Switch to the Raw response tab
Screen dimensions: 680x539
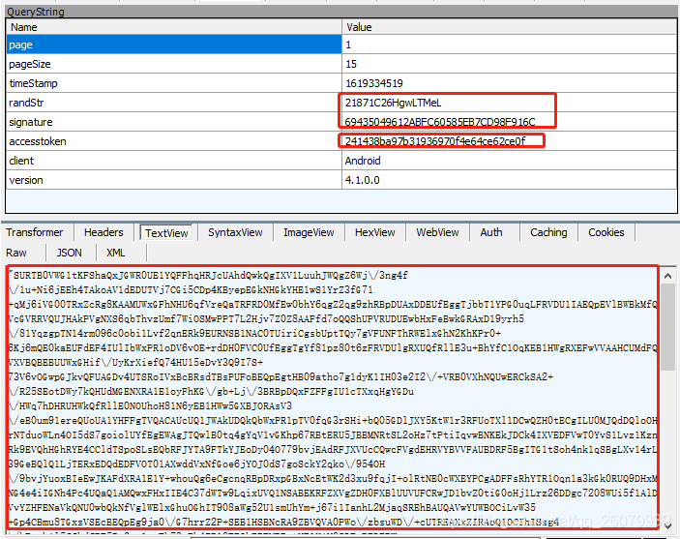[x=16, y=253]
